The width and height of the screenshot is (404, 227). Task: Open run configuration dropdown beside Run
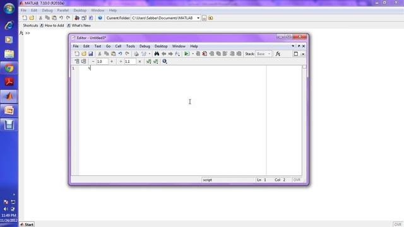coord(193,54)
